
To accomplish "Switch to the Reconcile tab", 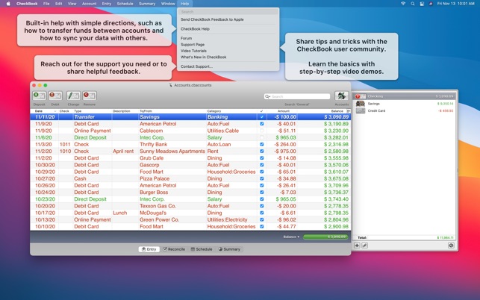I will click(174, 249).
